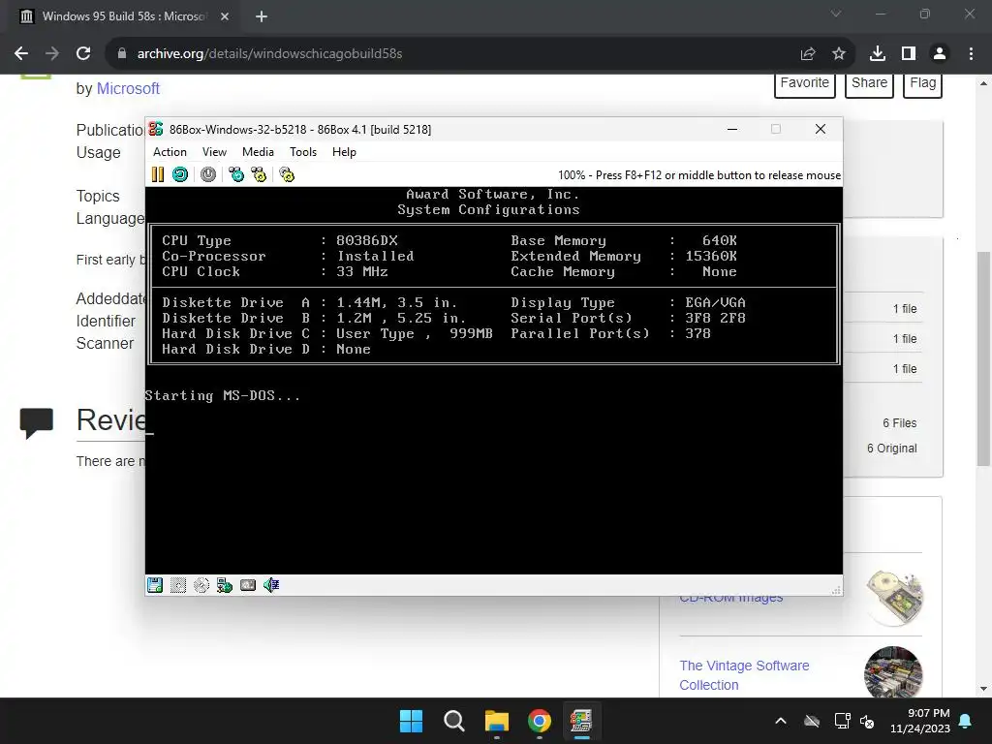
Task: Pause the 86Box emulation
Action: pos(158,174)
